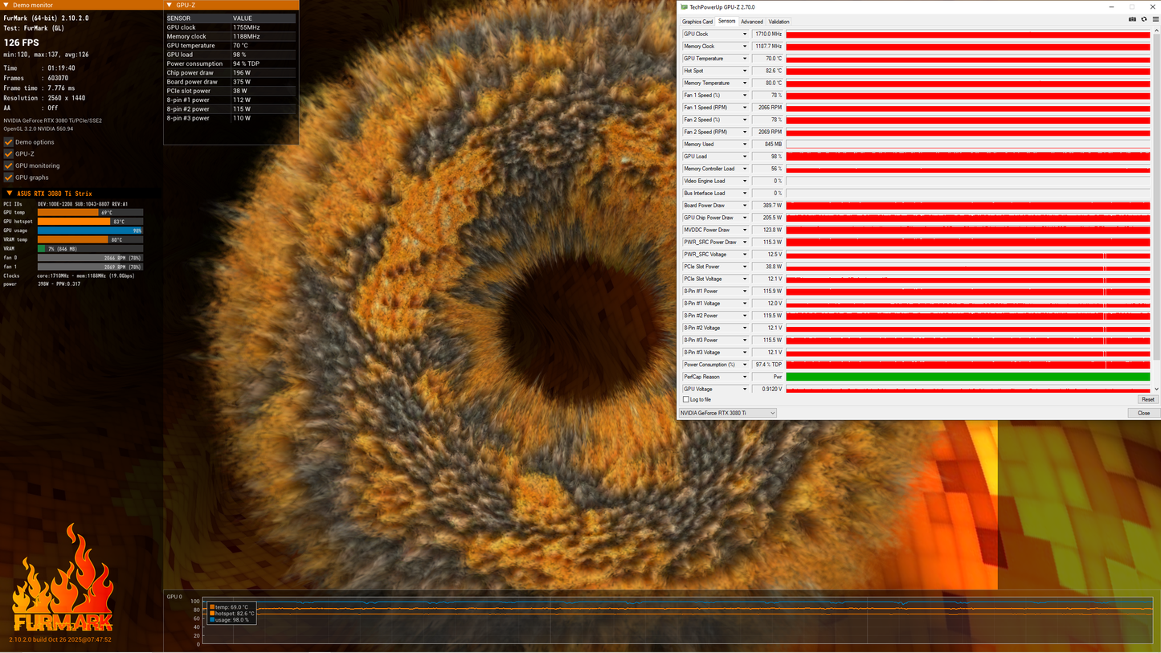Open the PCIe Slot Power dropdown
This screenshot has height=653, width=1161.
point(745,267)
